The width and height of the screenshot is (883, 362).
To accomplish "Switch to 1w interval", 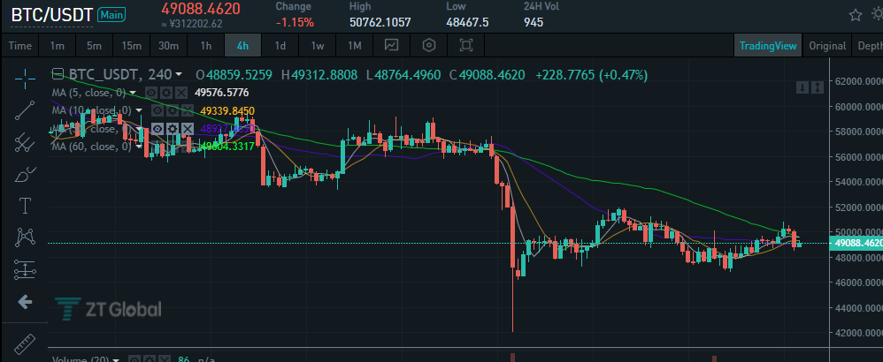I will (x=317, y=46).
